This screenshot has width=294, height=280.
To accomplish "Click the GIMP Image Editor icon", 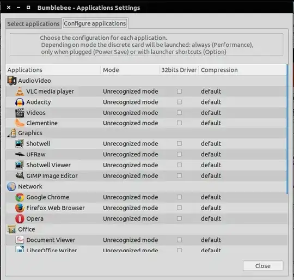I will point(20,176).
